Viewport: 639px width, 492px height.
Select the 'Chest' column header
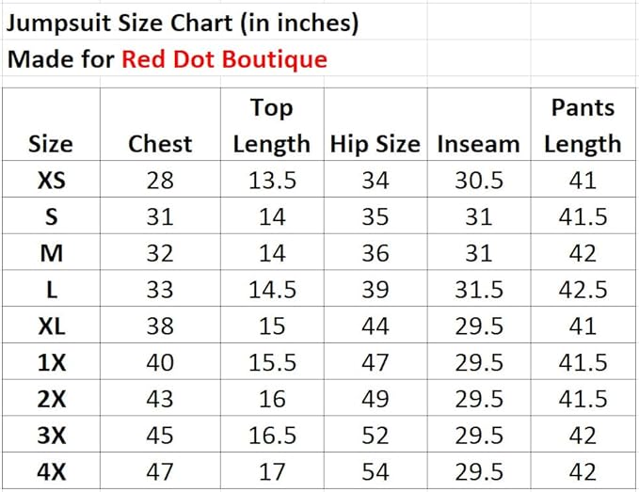160,144
